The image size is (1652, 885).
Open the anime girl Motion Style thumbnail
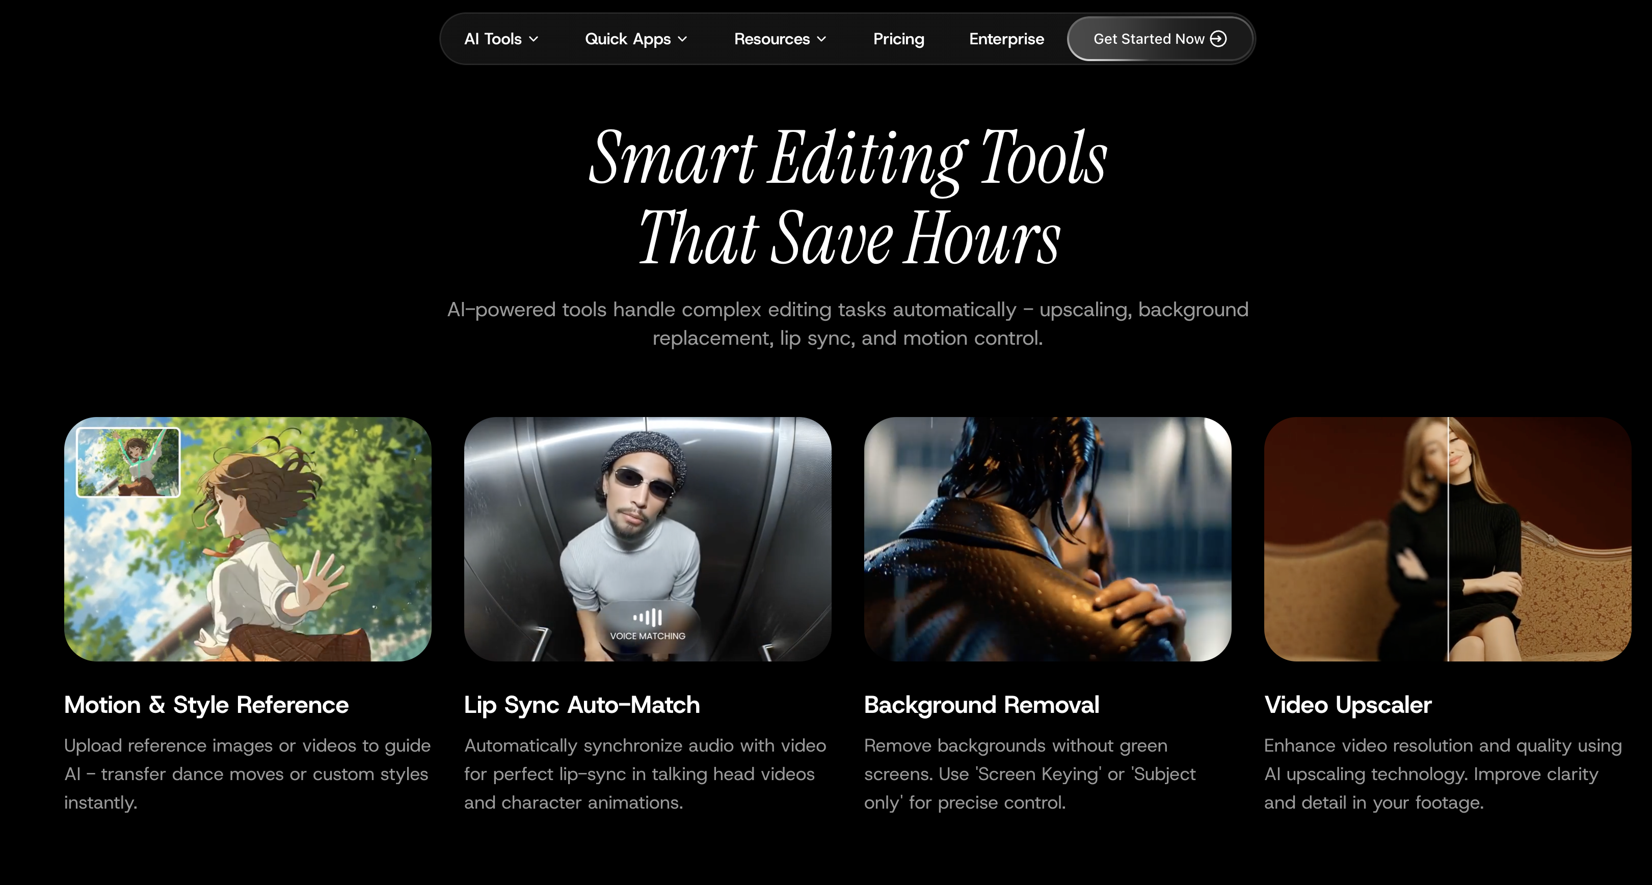click(248, 539)
